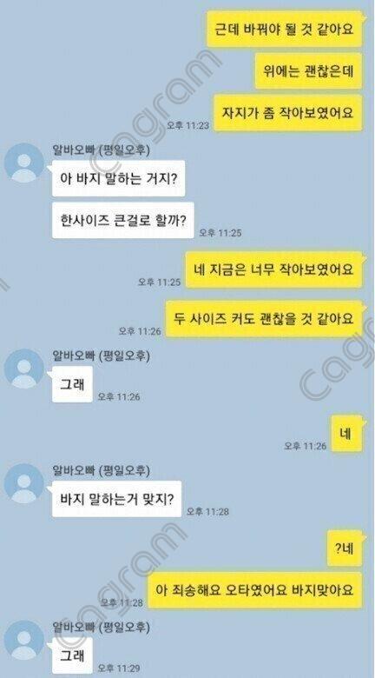The height and width of the screenshot is (678, 375).
Task: Click the timestamp '오후 11:23' beside the yellow bubble
Action: [187, 125]
